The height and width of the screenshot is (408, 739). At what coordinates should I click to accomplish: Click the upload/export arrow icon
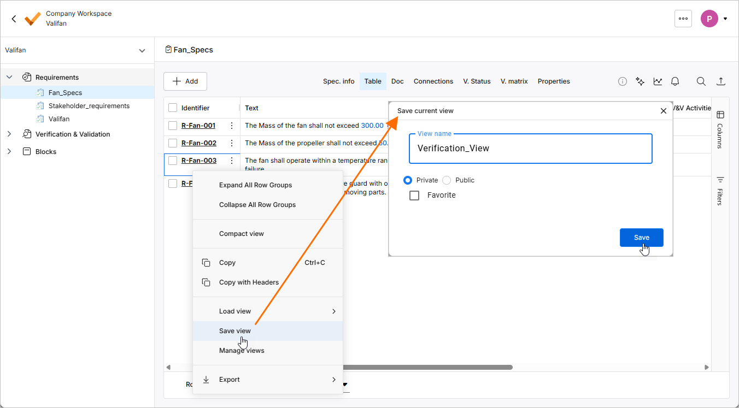coord(721,81)
